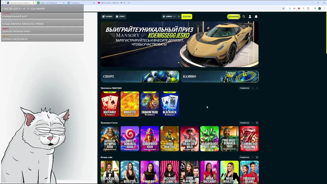
Task: Open a new browser tab
Action: (129, 3)
